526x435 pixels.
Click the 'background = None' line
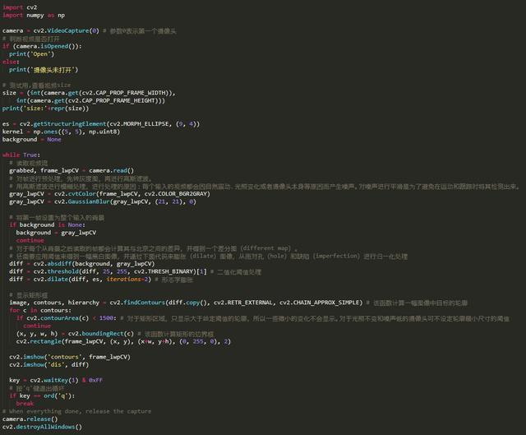click(32, 139)
